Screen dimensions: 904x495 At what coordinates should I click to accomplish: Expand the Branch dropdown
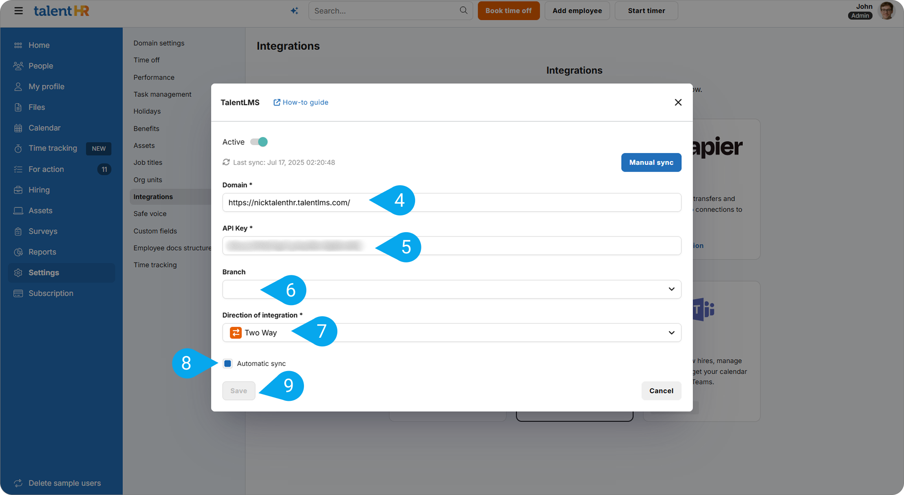pyautogui.click(x=452, y=289)
